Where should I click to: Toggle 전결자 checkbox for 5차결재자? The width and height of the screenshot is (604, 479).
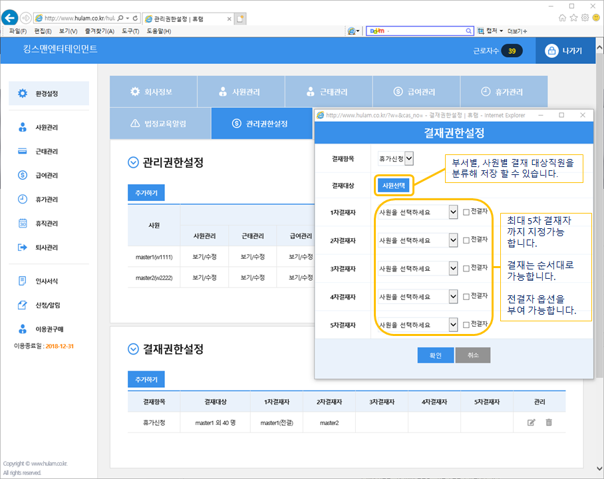[466, 325]
